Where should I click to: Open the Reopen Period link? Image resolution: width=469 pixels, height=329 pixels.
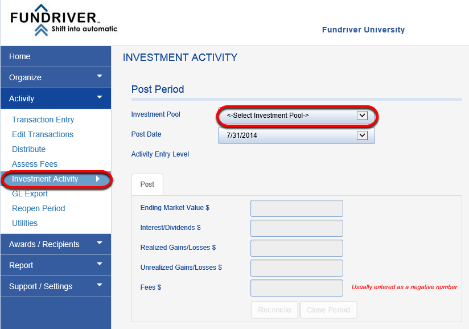38,208
